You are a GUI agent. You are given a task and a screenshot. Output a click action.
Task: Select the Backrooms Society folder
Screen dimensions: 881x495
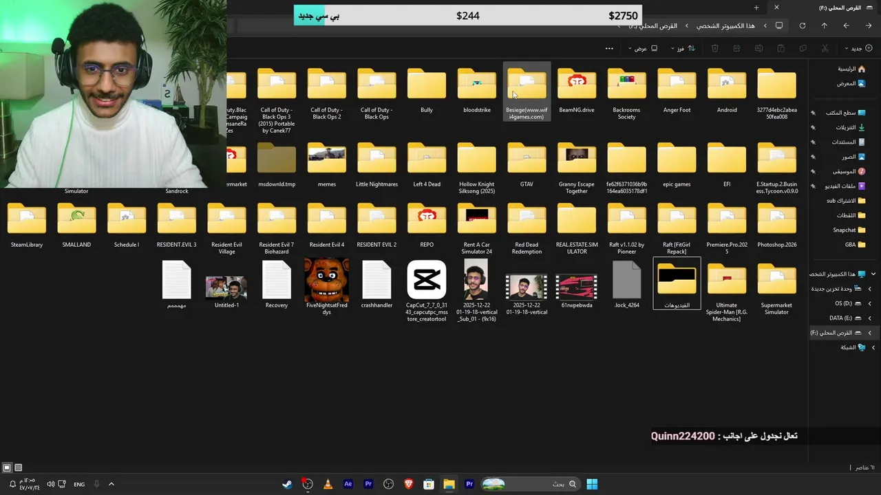627,94
